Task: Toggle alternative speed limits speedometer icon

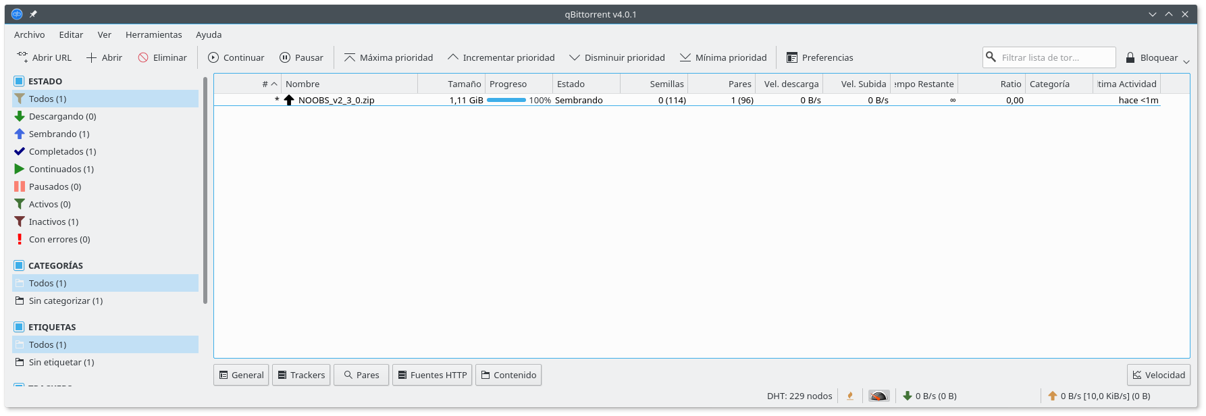Action: point(879,396)
